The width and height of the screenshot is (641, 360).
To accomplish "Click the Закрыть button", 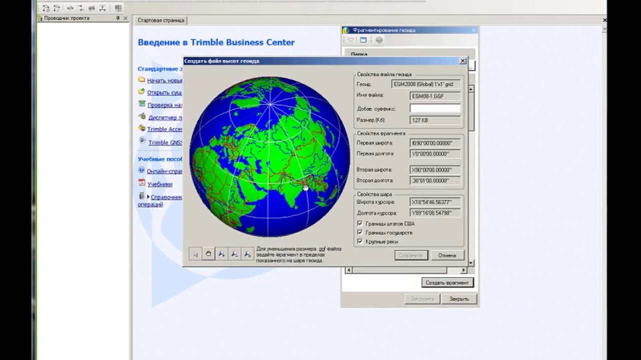I will [459, 298].
